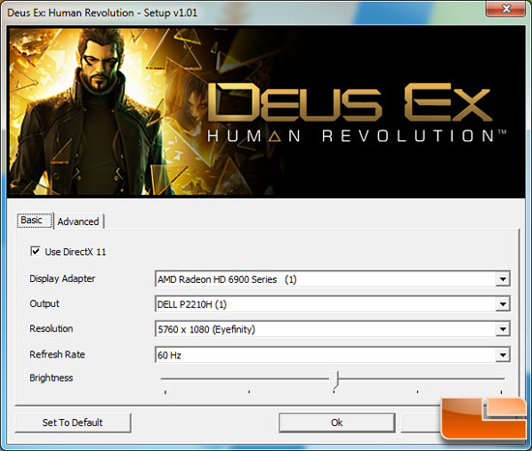Click the Set To Default button
The width and height of the screenshot is (532, 451).
(x=73, y=423)
